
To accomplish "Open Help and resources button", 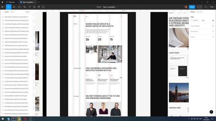I will pos(211,112).
